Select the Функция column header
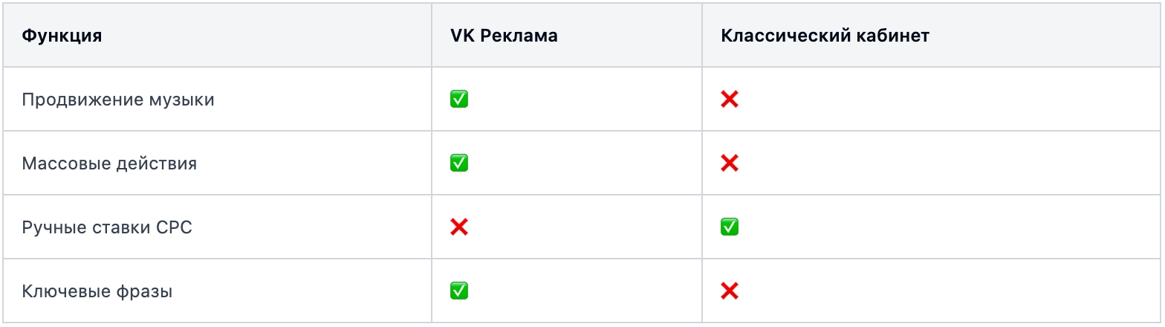This screenshot has height=327, width=1165. coord(62,36)
